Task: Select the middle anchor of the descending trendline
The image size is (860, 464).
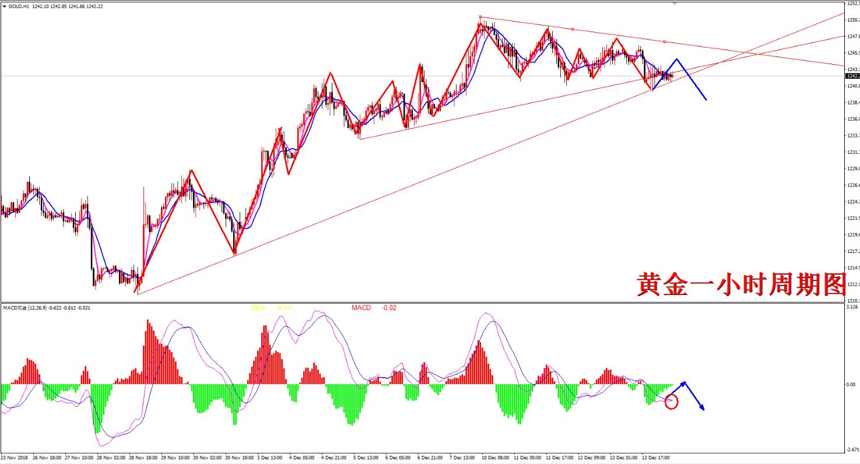Action: click(573, 29)
